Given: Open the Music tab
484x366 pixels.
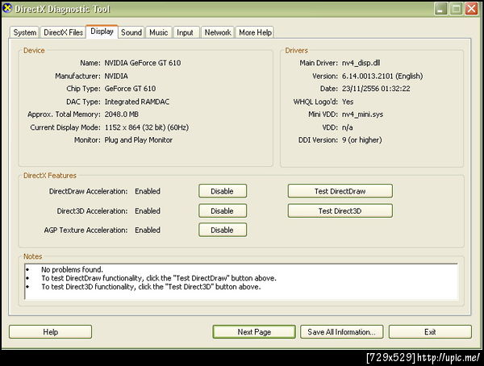Looking at the screenshot, I should click(x=158, y=32).
